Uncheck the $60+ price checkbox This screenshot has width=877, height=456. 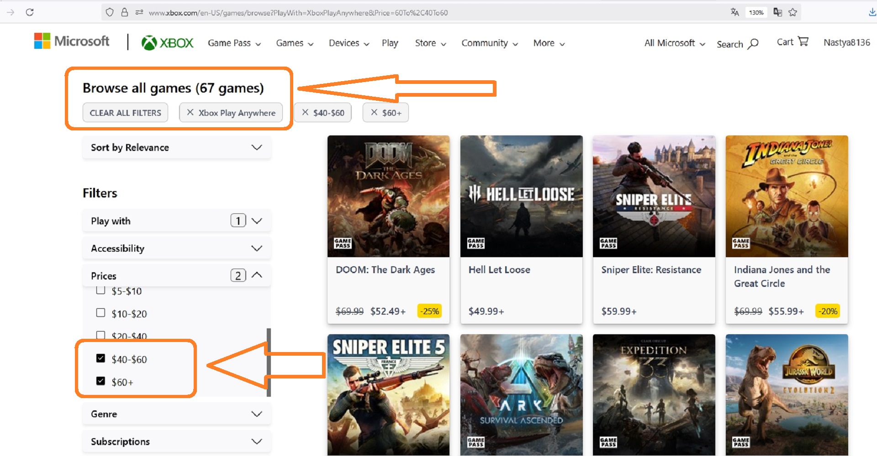click(x=101, y=381)
